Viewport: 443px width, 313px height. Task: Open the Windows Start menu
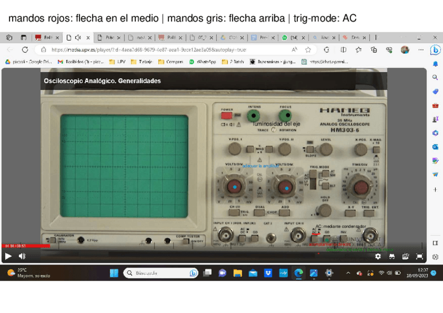click(114, 273)
